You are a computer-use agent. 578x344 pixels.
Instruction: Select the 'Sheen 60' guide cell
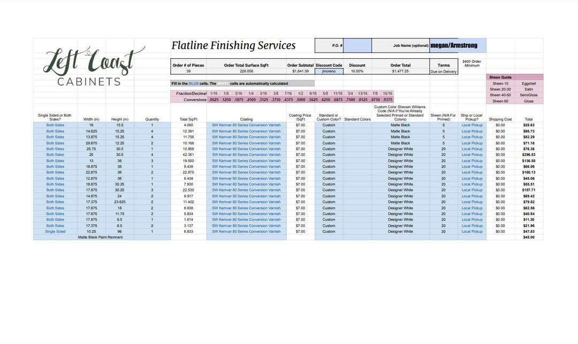click(500, 101)
